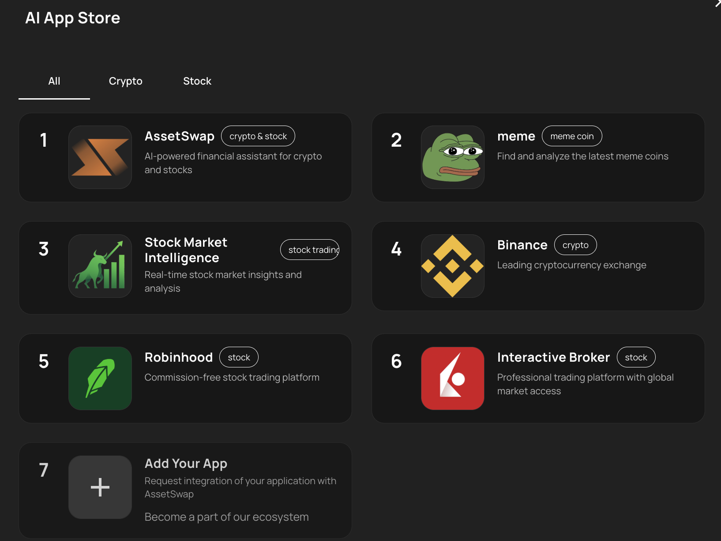The image size is (721, 541).
Task: Open the Add Your App request card
Action: point(185,490)
